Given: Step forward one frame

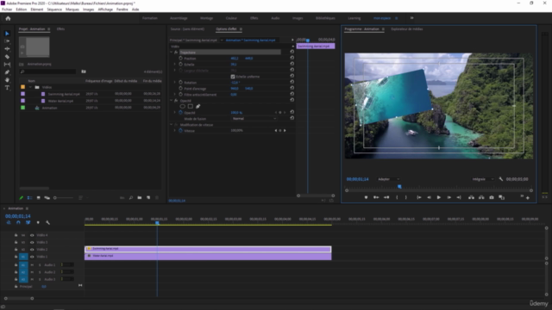Looking at the screenshot, I should [448, 197].
